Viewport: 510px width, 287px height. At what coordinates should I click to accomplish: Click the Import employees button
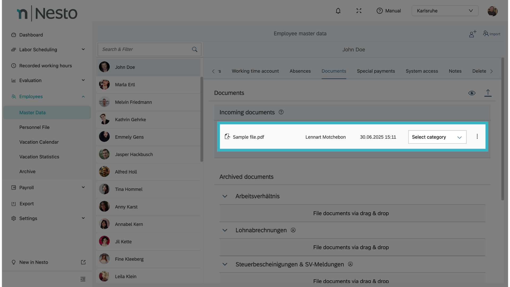click(491, 34)
